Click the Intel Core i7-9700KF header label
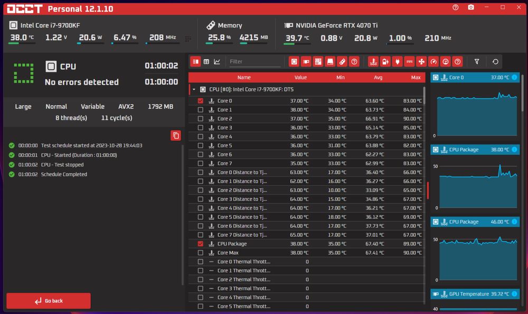 point(50,25)
